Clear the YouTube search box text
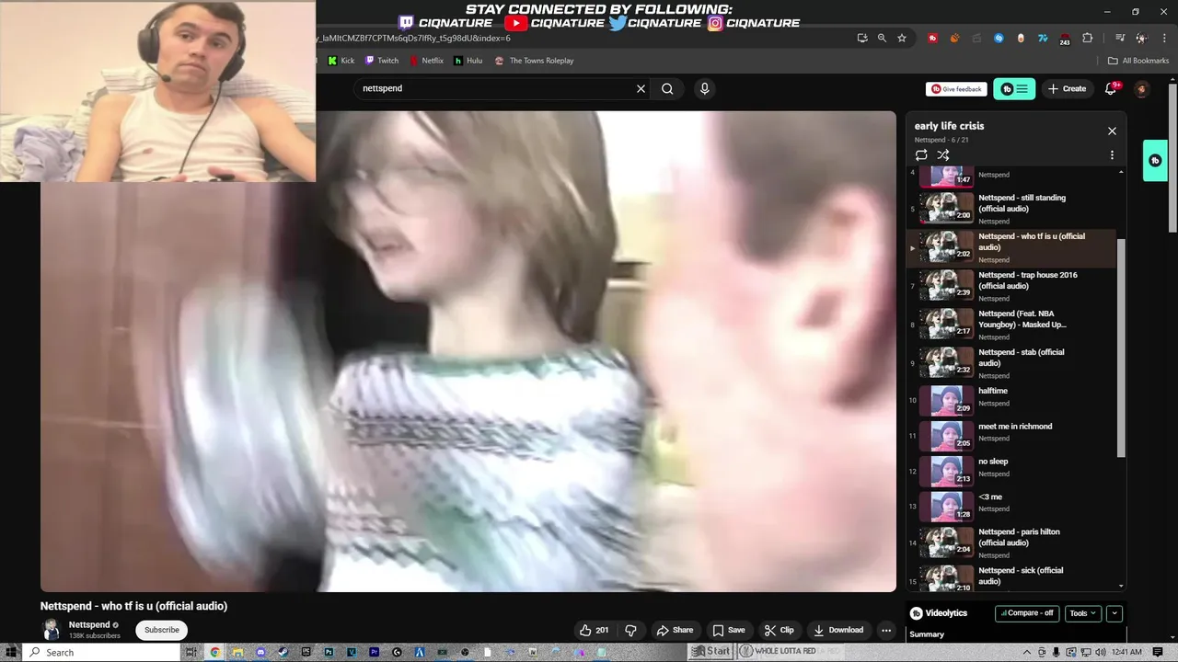The image size is (1178, 662). click(641, 88)
